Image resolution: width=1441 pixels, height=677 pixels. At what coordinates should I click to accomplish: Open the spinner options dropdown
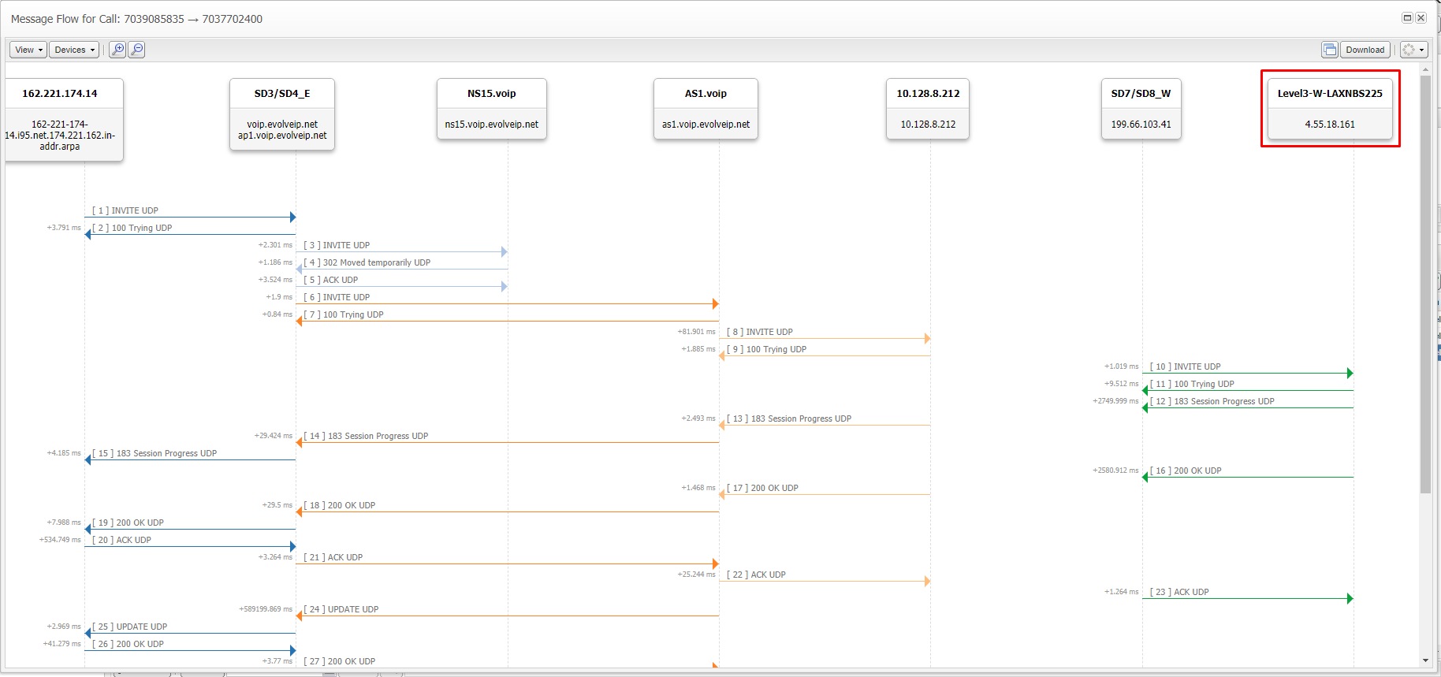click(x=1413, y=50)
